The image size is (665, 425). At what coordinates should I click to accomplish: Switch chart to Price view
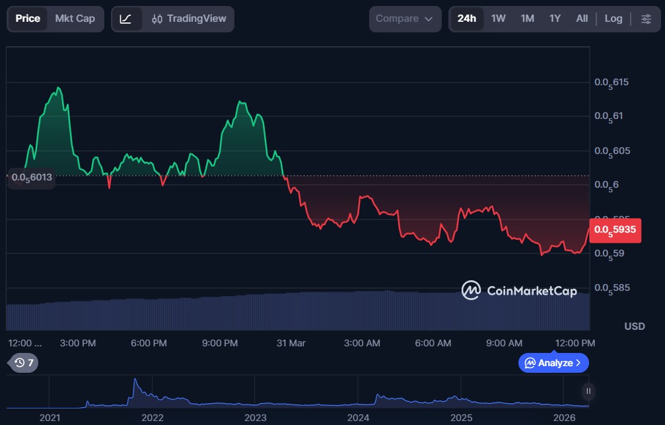(x=28, y=19)
